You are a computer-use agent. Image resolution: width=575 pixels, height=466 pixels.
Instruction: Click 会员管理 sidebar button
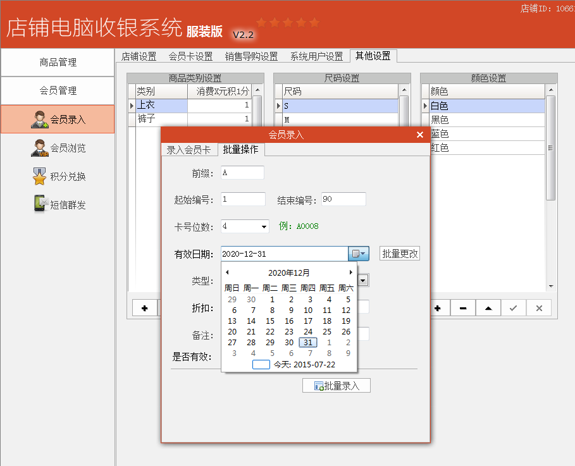[x=58, y=90]
